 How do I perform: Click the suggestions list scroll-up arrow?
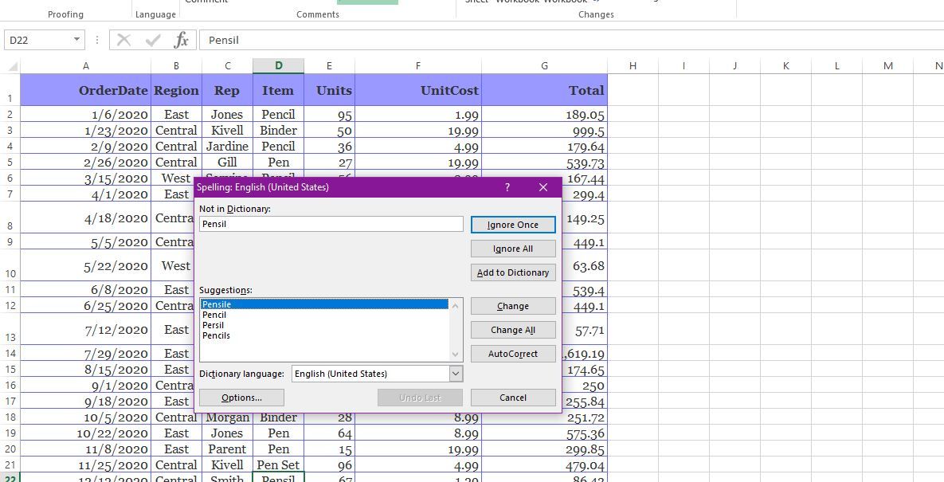click(x=456, y=305)
